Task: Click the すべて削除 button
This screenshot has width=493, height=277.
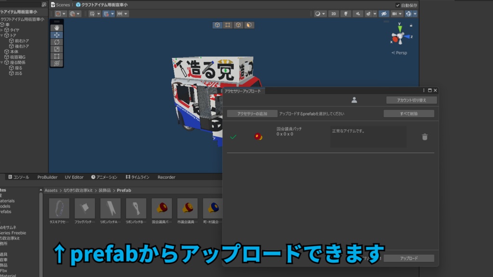Action: 409,113
